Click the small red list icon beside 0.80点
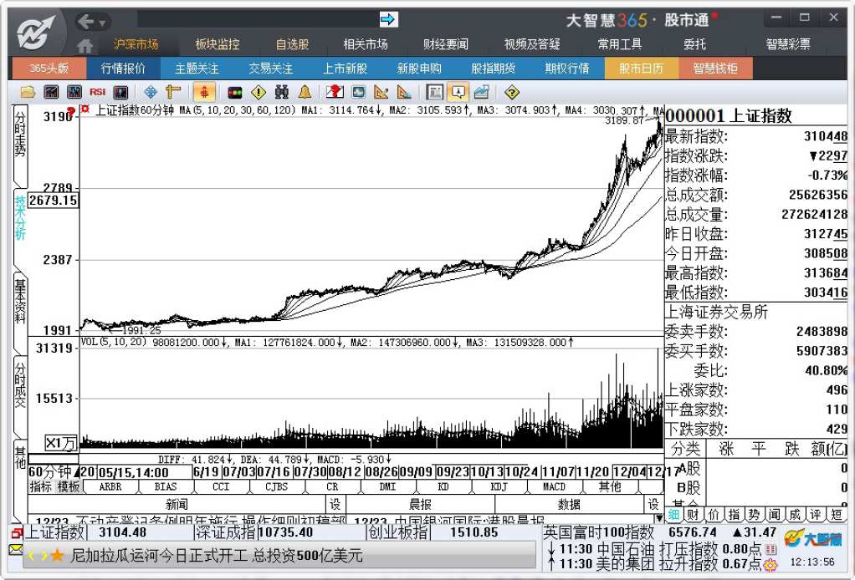Screen dimensions: 855x580 [x=771, y=549]
